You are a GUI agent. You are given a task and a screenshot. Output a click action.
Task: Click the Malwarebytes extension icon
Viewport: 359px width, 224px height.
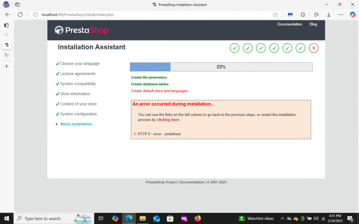(x=290, y=14)
